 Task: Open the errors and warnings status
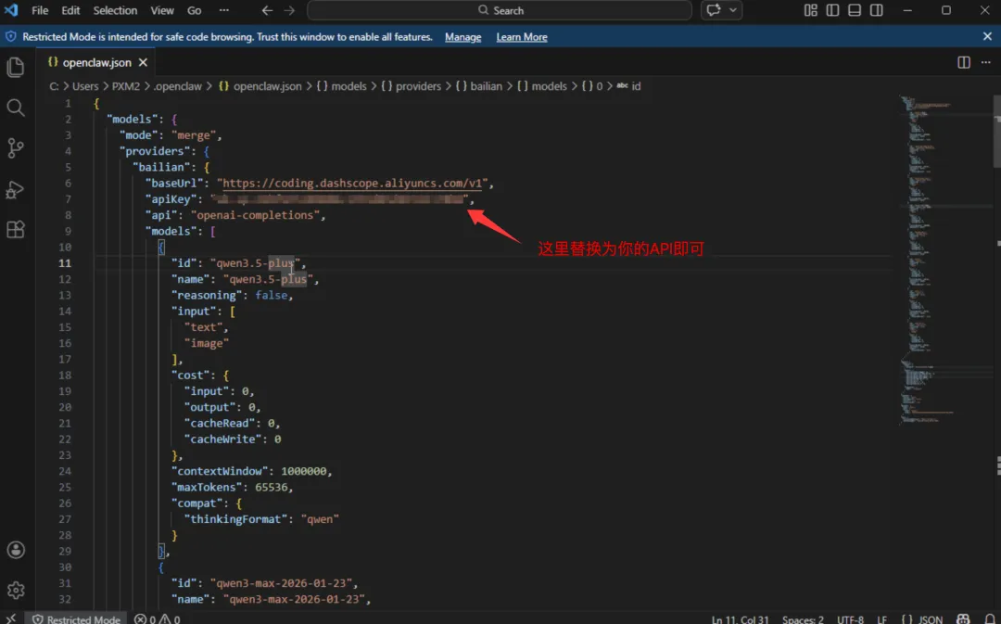coord(157,618)
